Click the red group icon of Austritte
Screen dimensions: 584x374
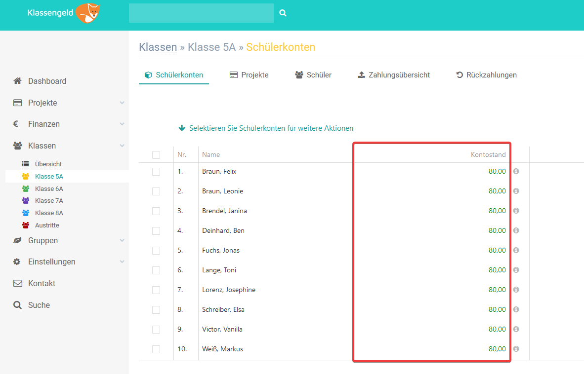[25, 225]
